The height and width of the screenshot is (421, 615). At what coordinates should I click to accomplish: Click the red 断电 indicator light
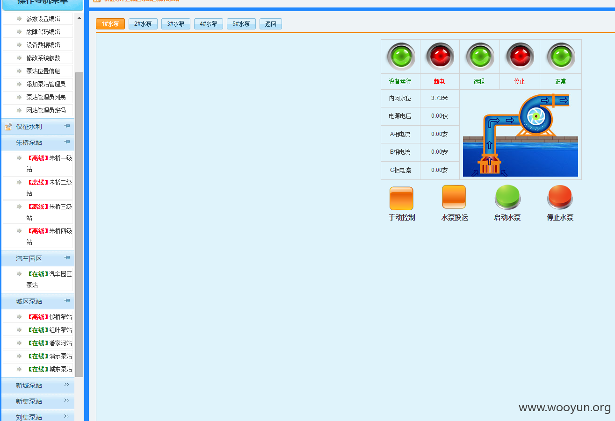tap(440, 57)
